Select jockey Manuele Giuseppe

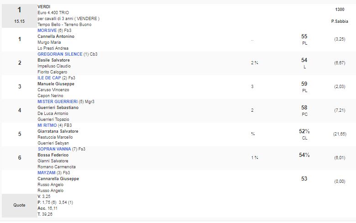pyautogui.click(x=56, y=83)
